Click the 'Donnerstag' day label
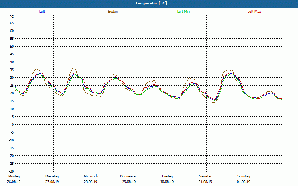This screenshot has height=186, width=298. coord(129,176)
